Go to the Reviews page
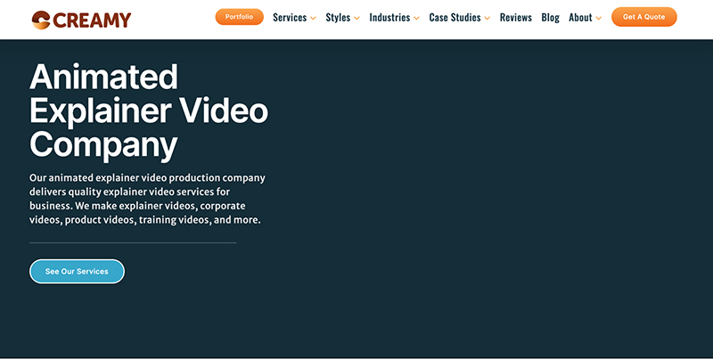Viewport: 713px width, 359px height. 515,18
